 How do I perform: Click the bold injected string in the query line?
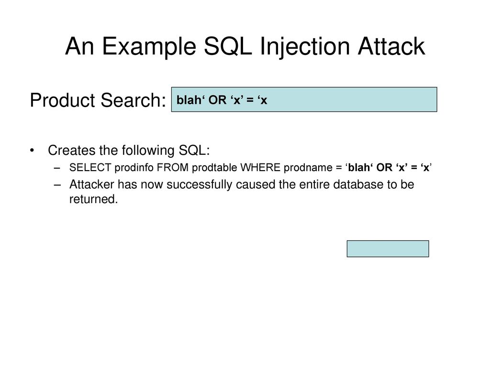(389, 168)
